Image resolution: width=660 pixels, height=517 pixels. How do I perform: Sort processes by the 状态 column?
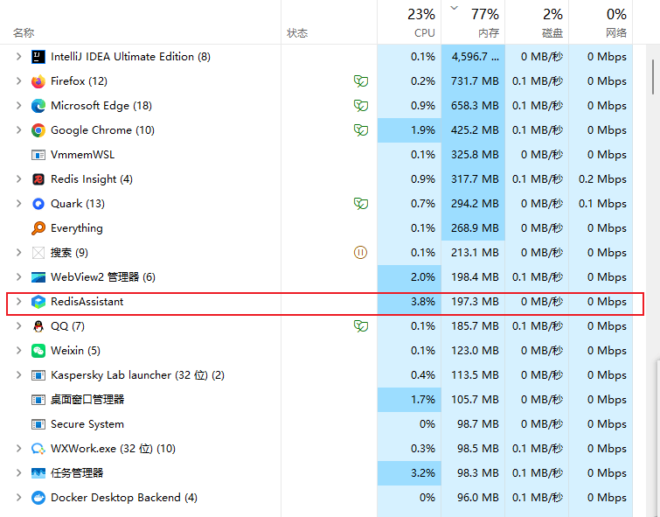click(x=297, y=33)
